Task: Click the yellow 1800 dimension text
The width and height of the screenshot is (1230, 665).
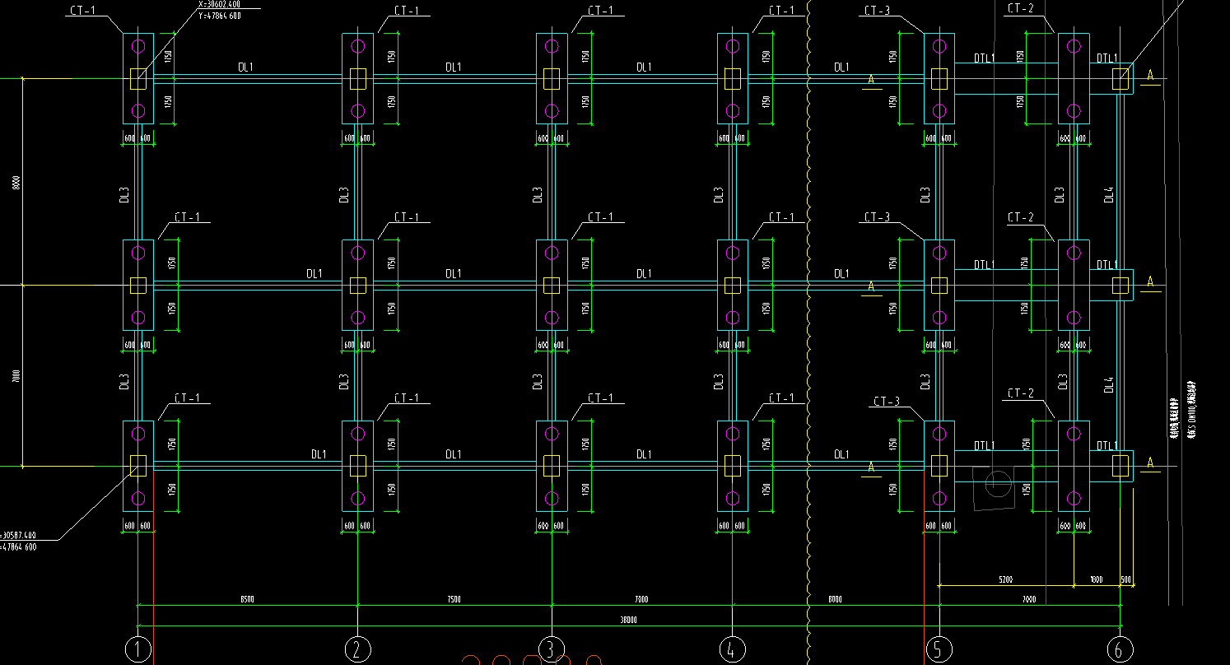Action: click(x=1096, y=580)
